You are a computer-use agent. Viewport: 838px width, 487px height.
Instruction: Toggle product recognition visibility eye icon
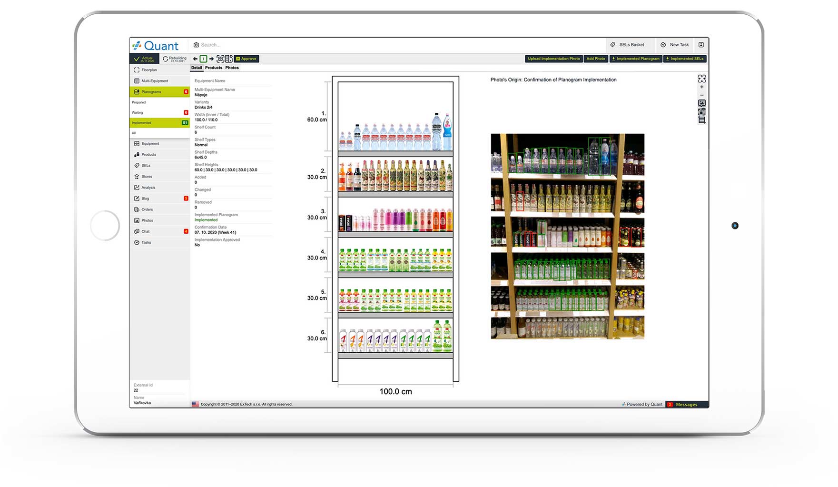pyautogui.click(x=701, y=112)
